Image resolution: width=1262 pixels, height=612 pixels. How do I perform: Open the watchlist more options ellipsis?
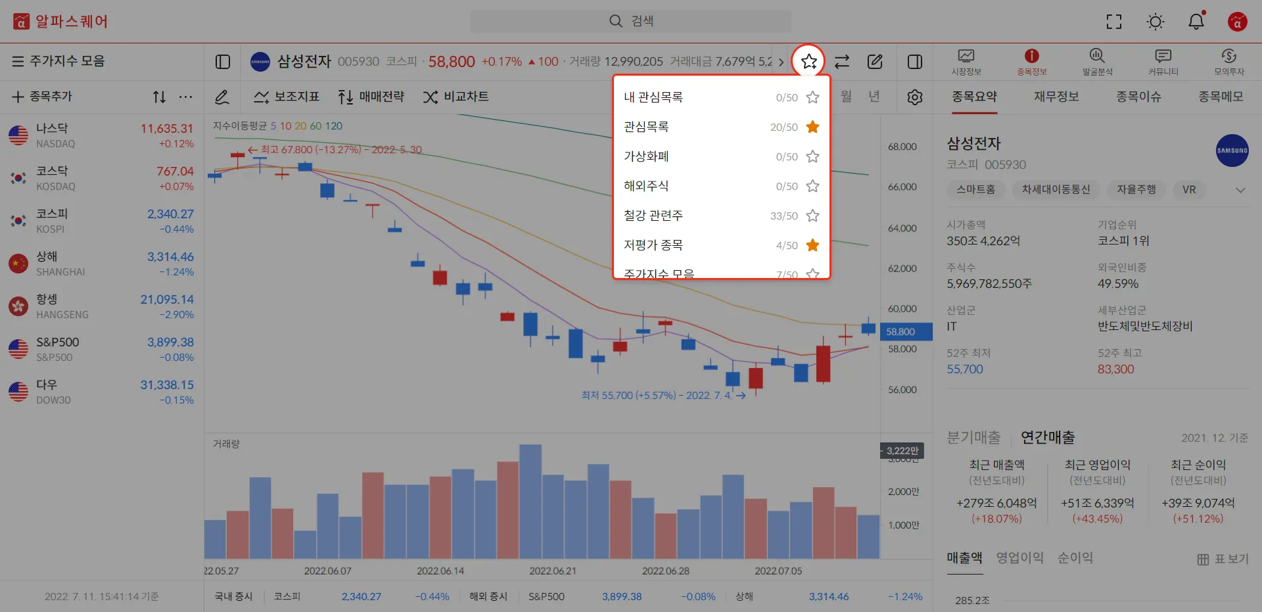tap(186, 97)
